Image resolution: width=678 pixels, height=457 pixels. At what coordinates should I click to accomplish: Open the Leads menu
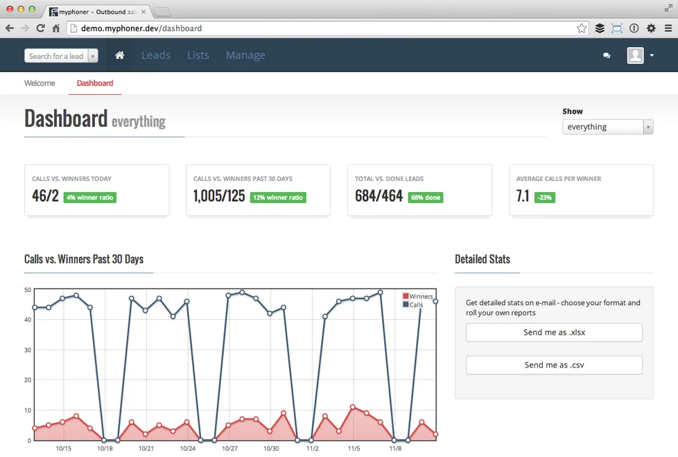pos(156,55)
